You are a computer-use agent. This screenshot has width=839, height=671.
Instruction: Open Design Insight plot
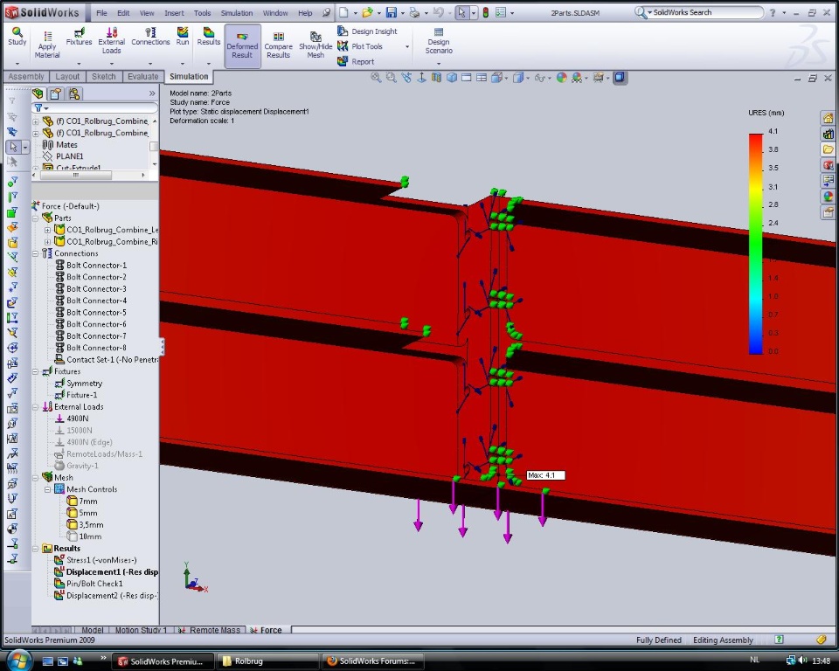click(368, 31)
